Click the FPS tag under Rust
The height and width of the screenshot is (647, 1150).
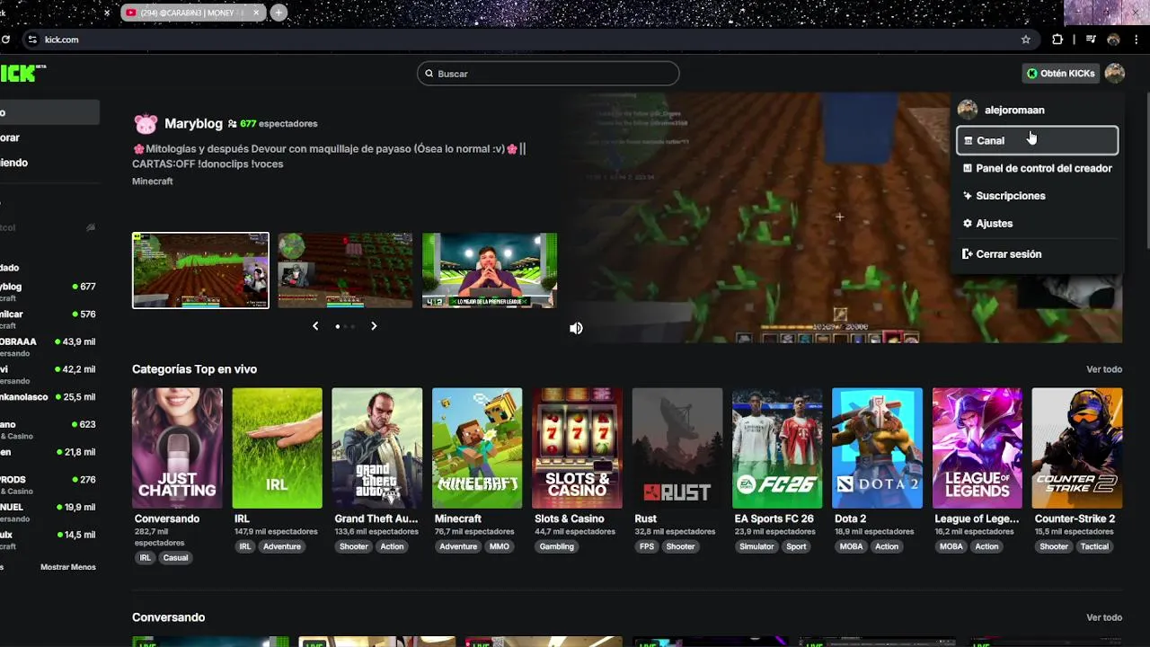coord(646,546)
